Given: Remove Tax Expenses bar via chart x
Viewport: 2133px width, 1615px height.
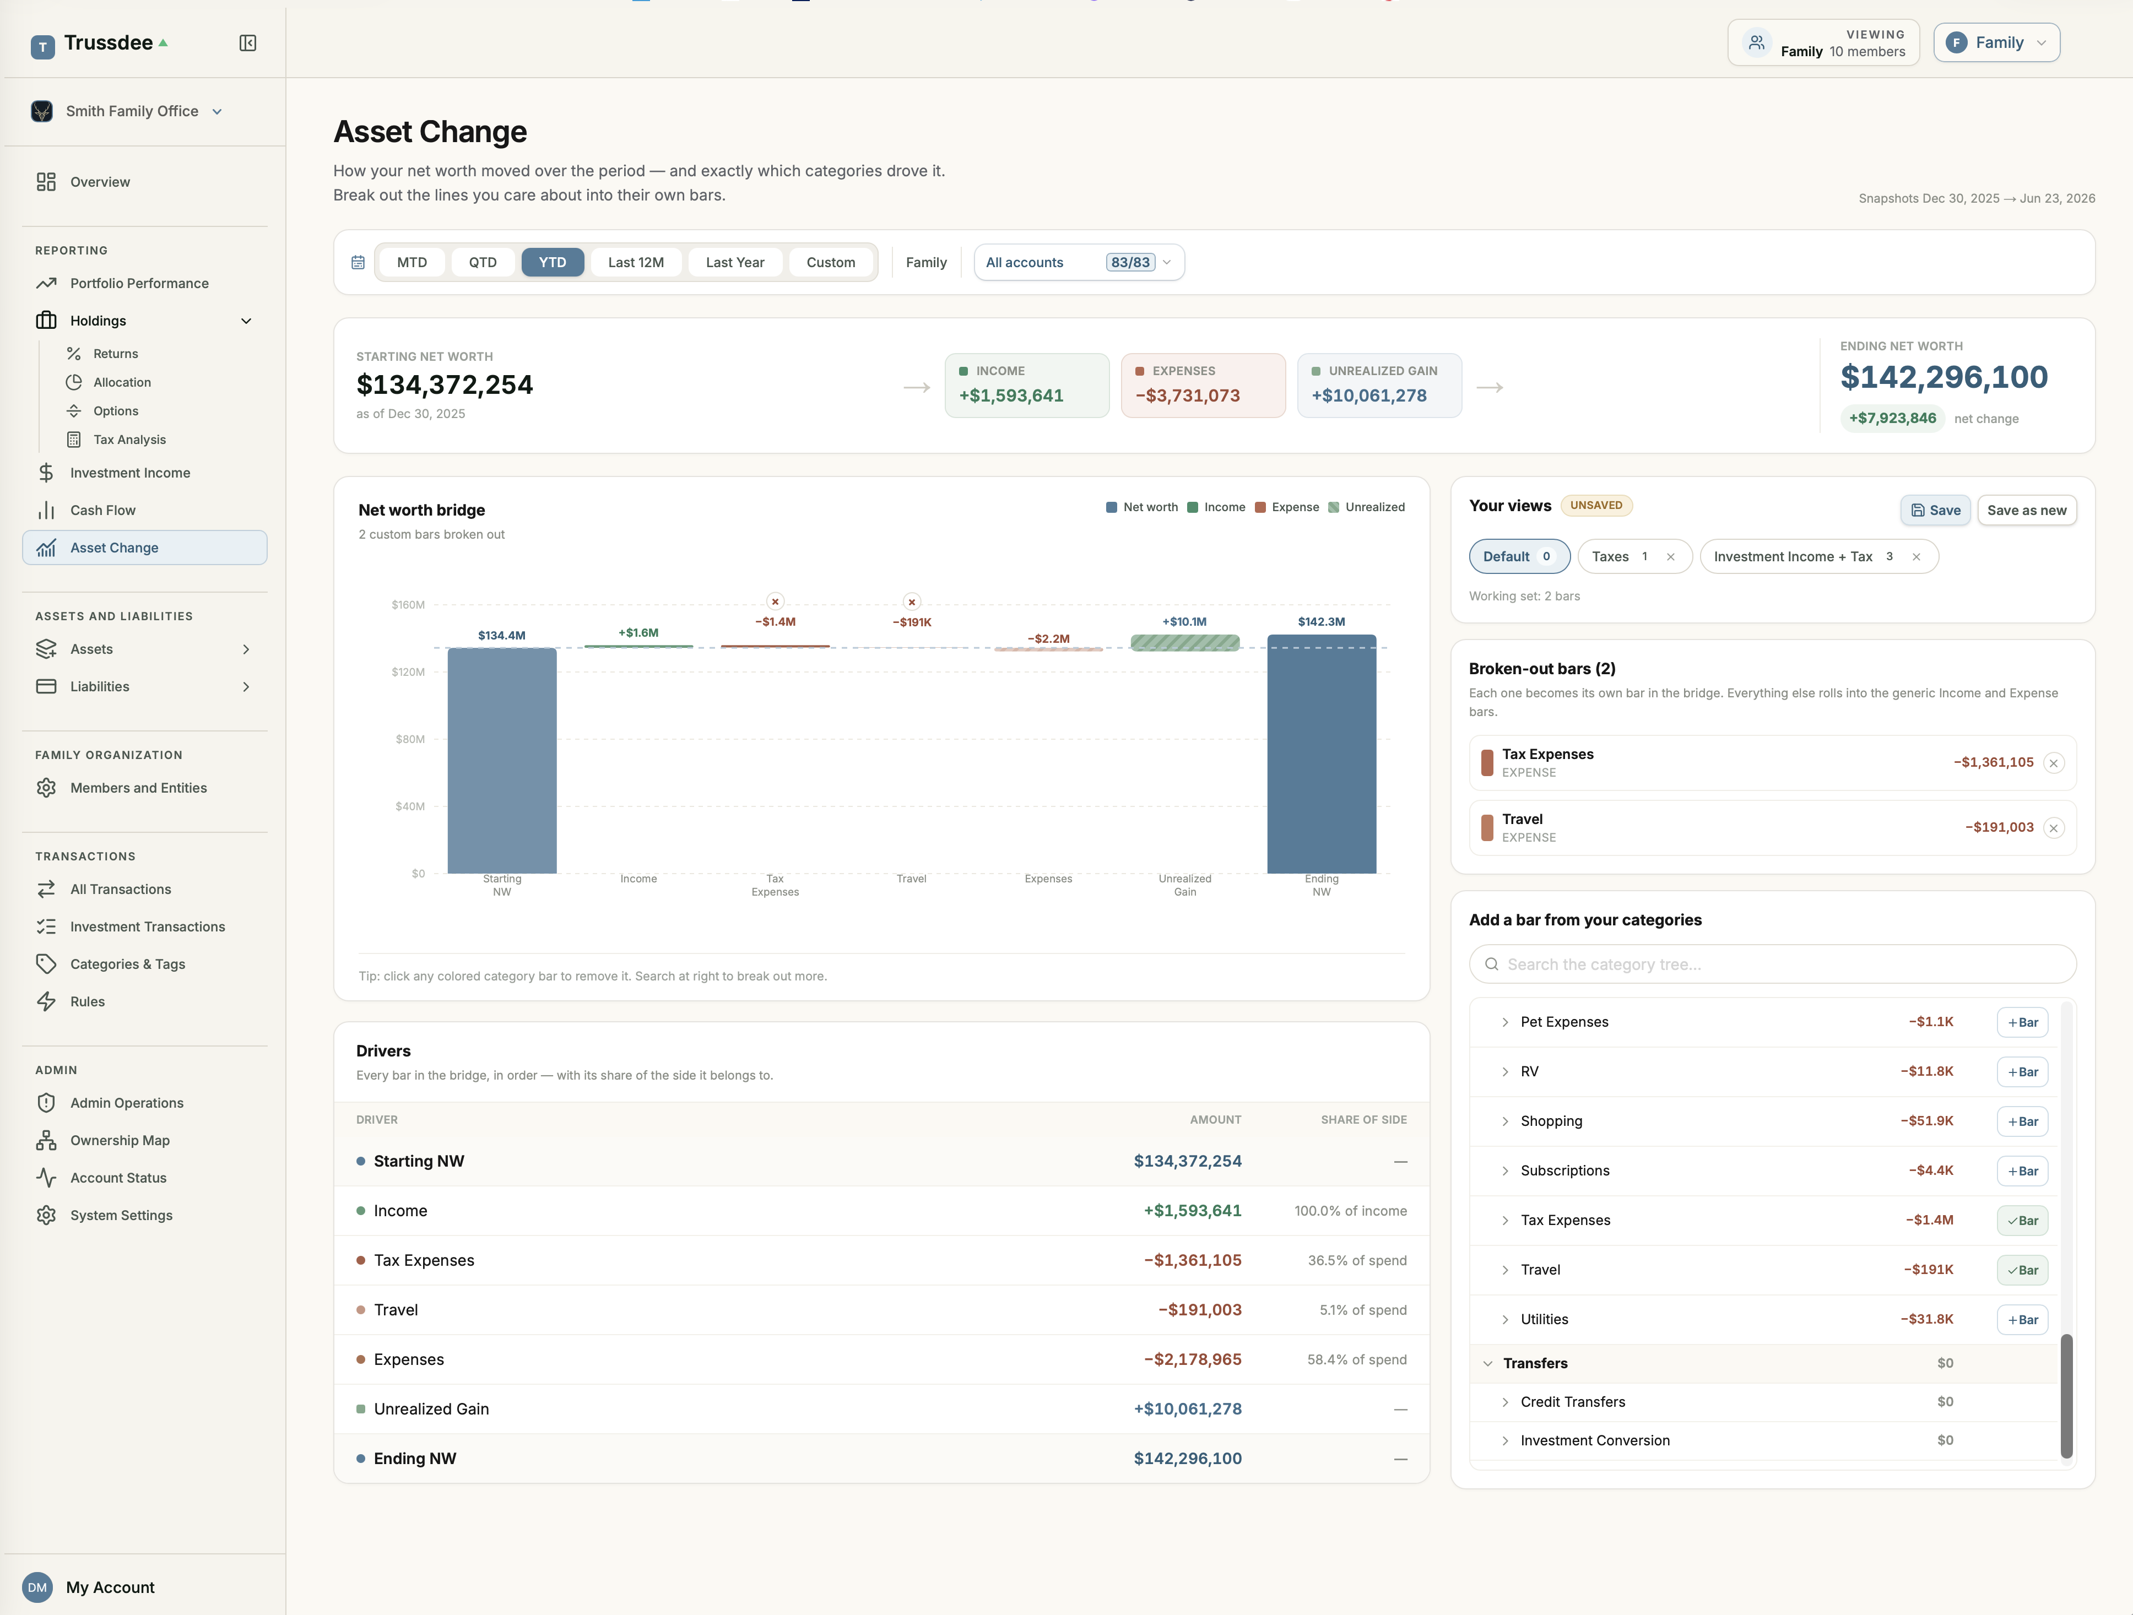Looking at the screenshot, I should click(775, 603).
